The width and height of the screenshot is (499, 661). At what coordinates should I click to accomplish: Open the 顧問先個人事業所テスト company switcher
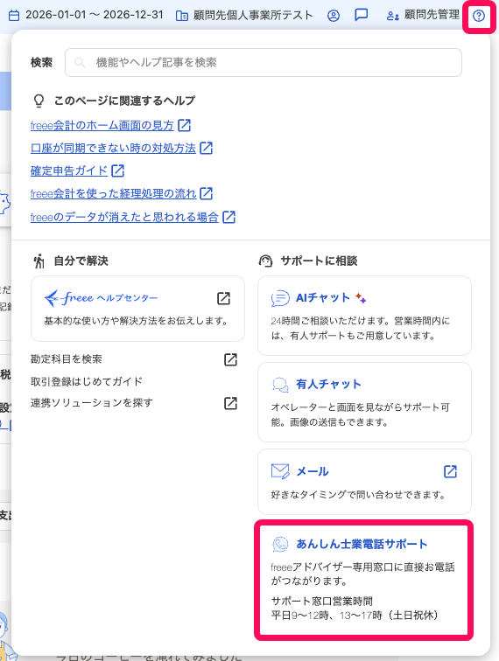tap(244, 16)
